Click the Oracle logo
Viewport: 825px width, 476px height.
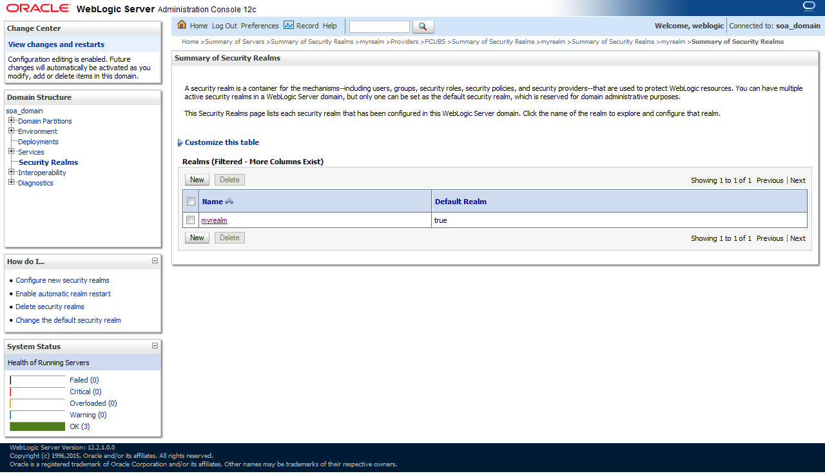coord(39,8)
